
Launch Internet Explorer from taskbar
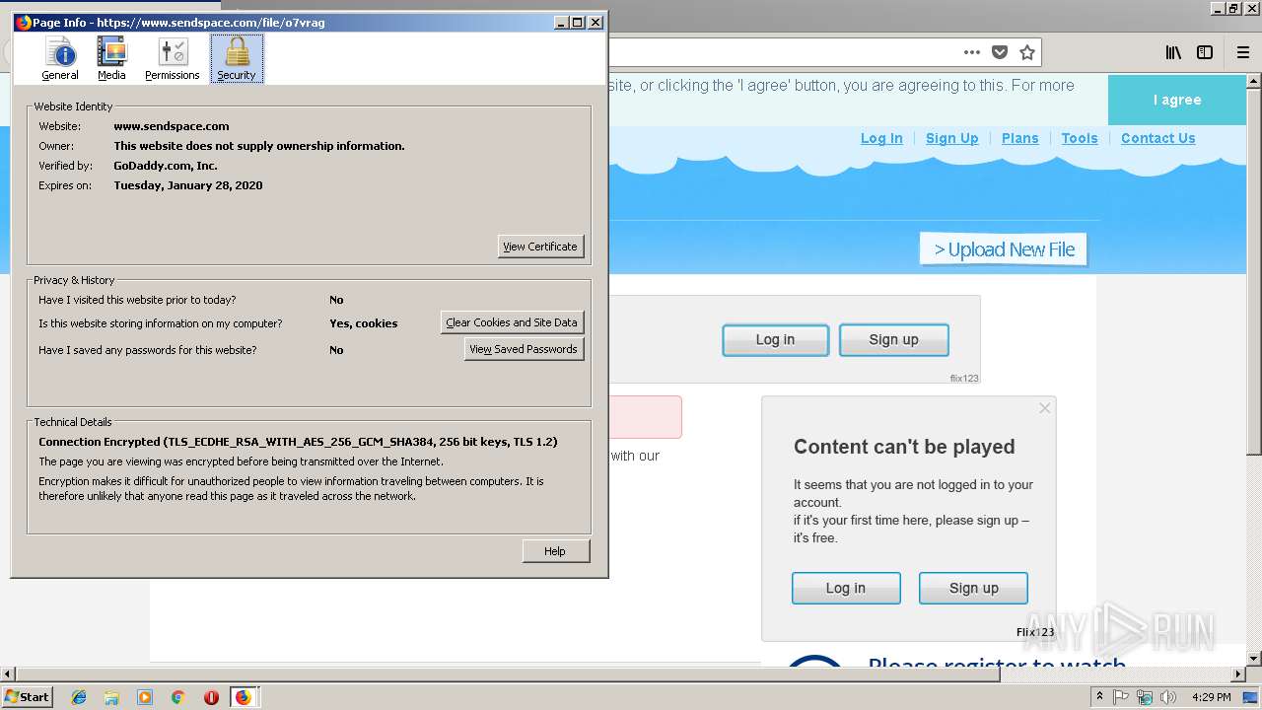[x=79, y=697]
